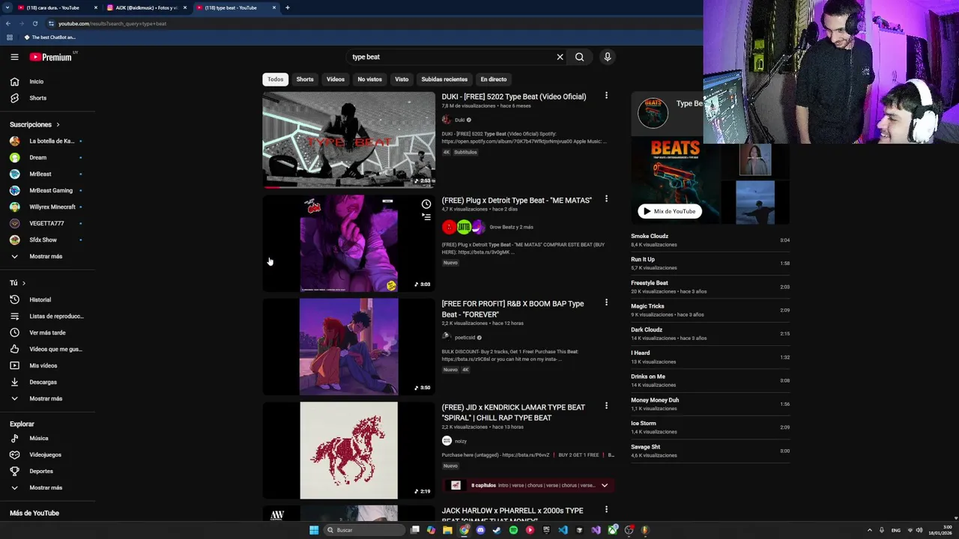Screen dimensions: 959x539
Task: Select the Shorts filter chip
Action: click(x=305, y=79)
